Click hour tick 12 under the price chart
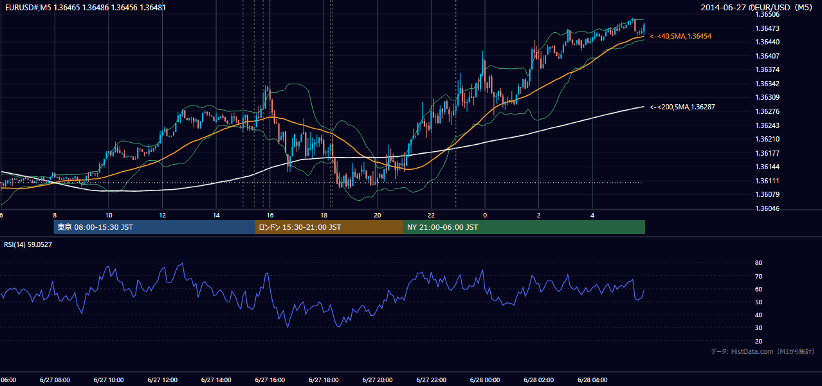Image resolution: width=822 pixels, height=386 pixels. click(x=162, y=215)
